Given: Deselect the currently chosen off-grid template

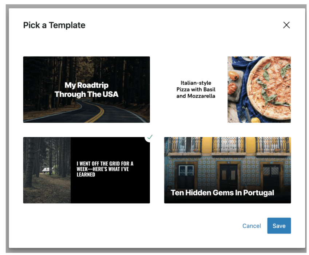Looking at the screenshot, I should coord(86,170).
